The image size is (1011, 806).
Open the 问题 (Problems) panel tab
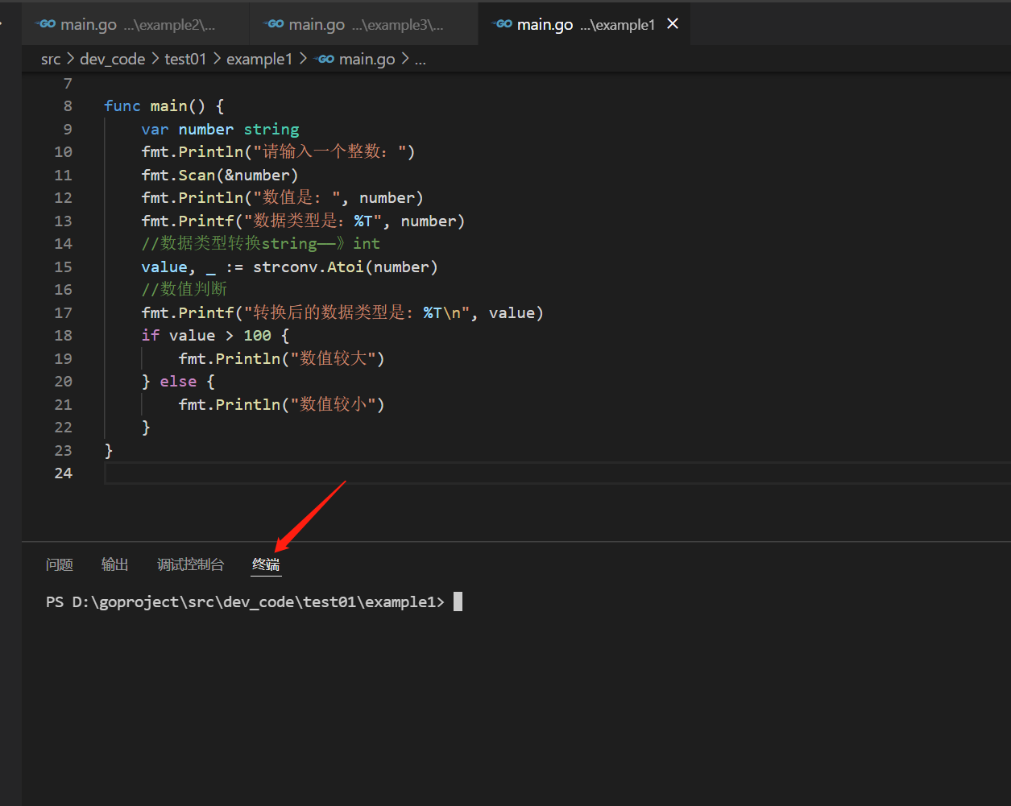60,564
